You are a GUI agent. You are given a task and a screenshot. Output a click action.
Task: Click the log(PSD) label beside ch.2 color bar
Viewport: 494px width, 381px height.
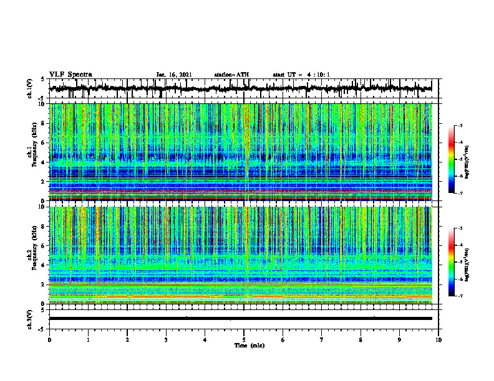pos(467,264)
